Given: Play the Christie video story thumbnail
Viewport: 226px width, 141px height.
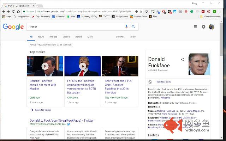Looking at the screenshot, I should coord(45,66).
